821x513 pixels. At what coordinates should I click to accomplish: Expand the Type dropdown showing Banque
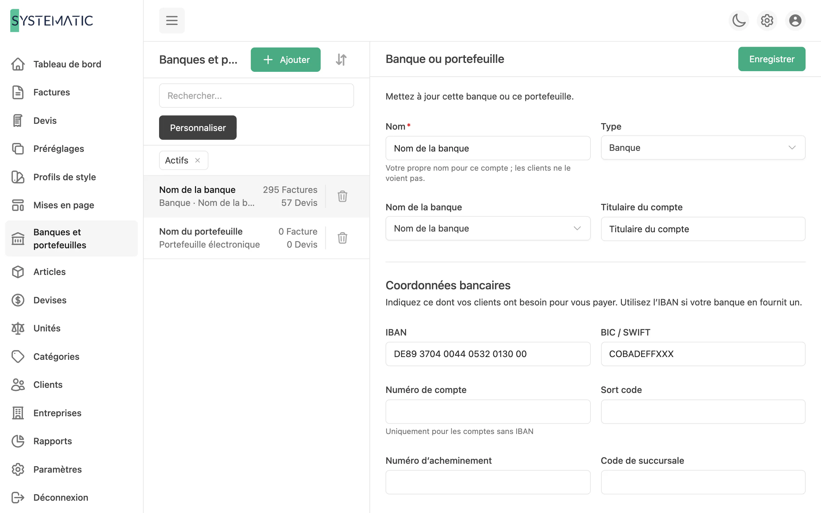tap(703, 148)
